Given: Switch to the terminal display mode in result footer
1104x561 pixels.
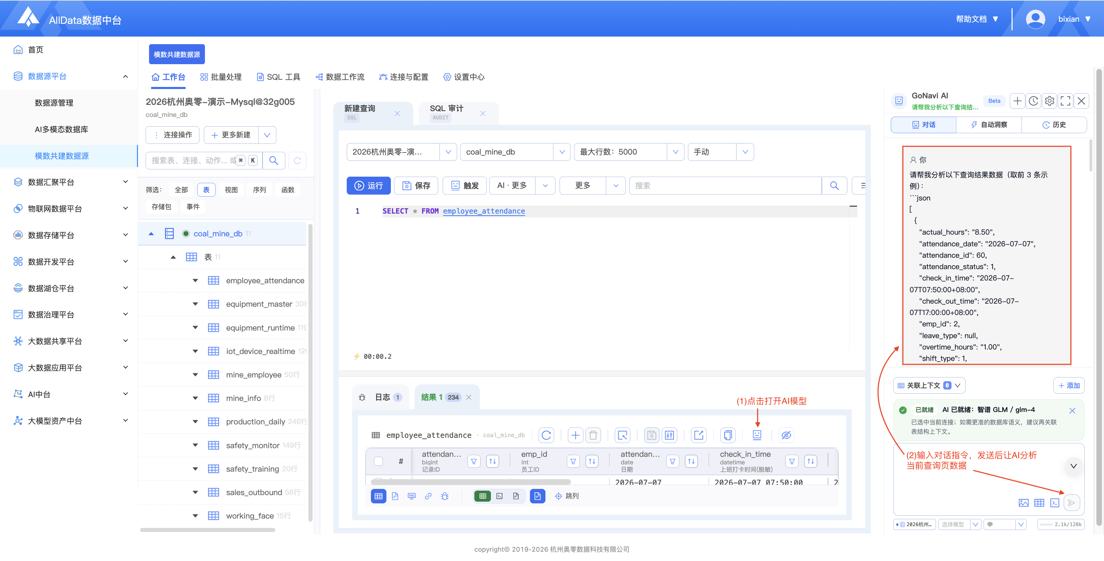Looking at the screenshot, I should [x=499, y=496].
